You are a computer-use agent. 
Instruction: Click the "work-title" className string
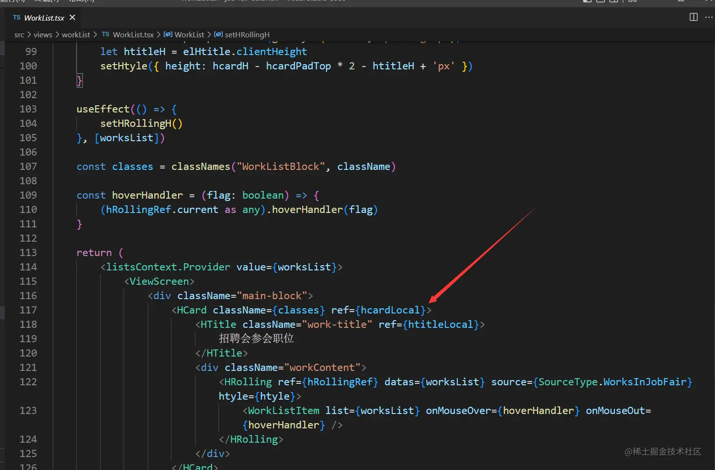point(337,325)
